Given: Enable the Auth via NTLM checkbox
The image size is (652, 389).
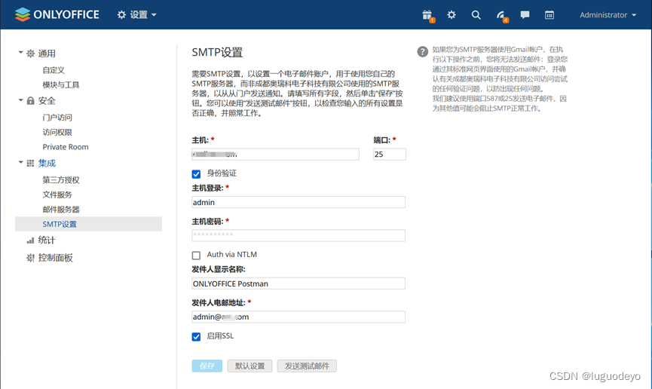Looking at the screenshot, I should [x=196, y=255].
